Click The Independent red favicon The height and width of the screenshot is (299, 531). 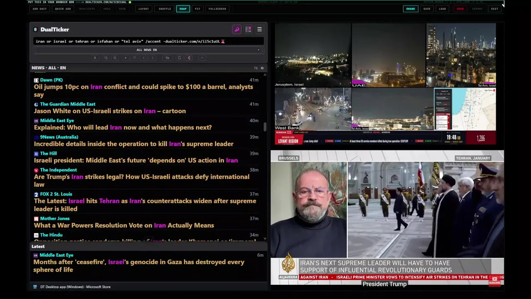[36, 170]
